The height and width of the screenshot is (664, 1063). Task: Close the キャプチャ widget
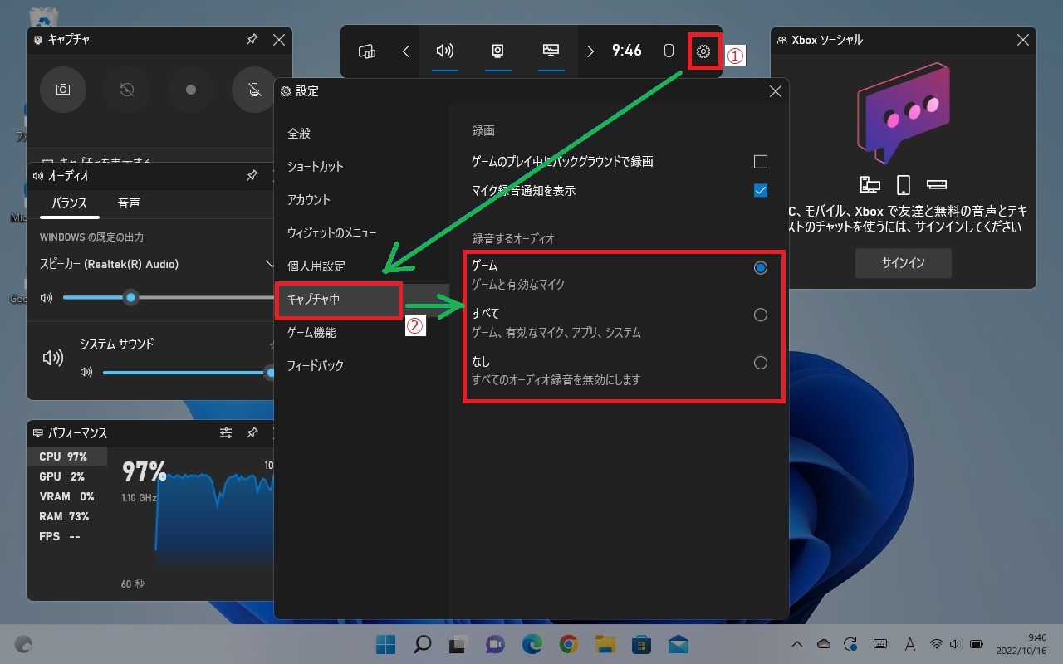(279, 40)
